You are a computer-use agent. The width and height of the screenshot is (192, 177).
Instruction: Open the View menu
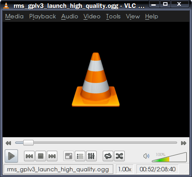tap(133, 17)
